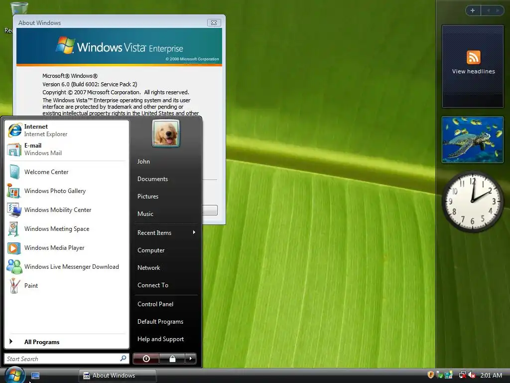Viewport: 510px width, 383px height.
Task: Click Show Desktop quick launch icon
Action: 35,376
